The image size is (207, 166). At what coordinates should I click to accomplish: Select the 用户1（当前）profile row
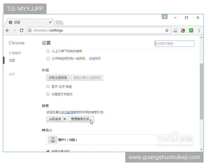120,140
